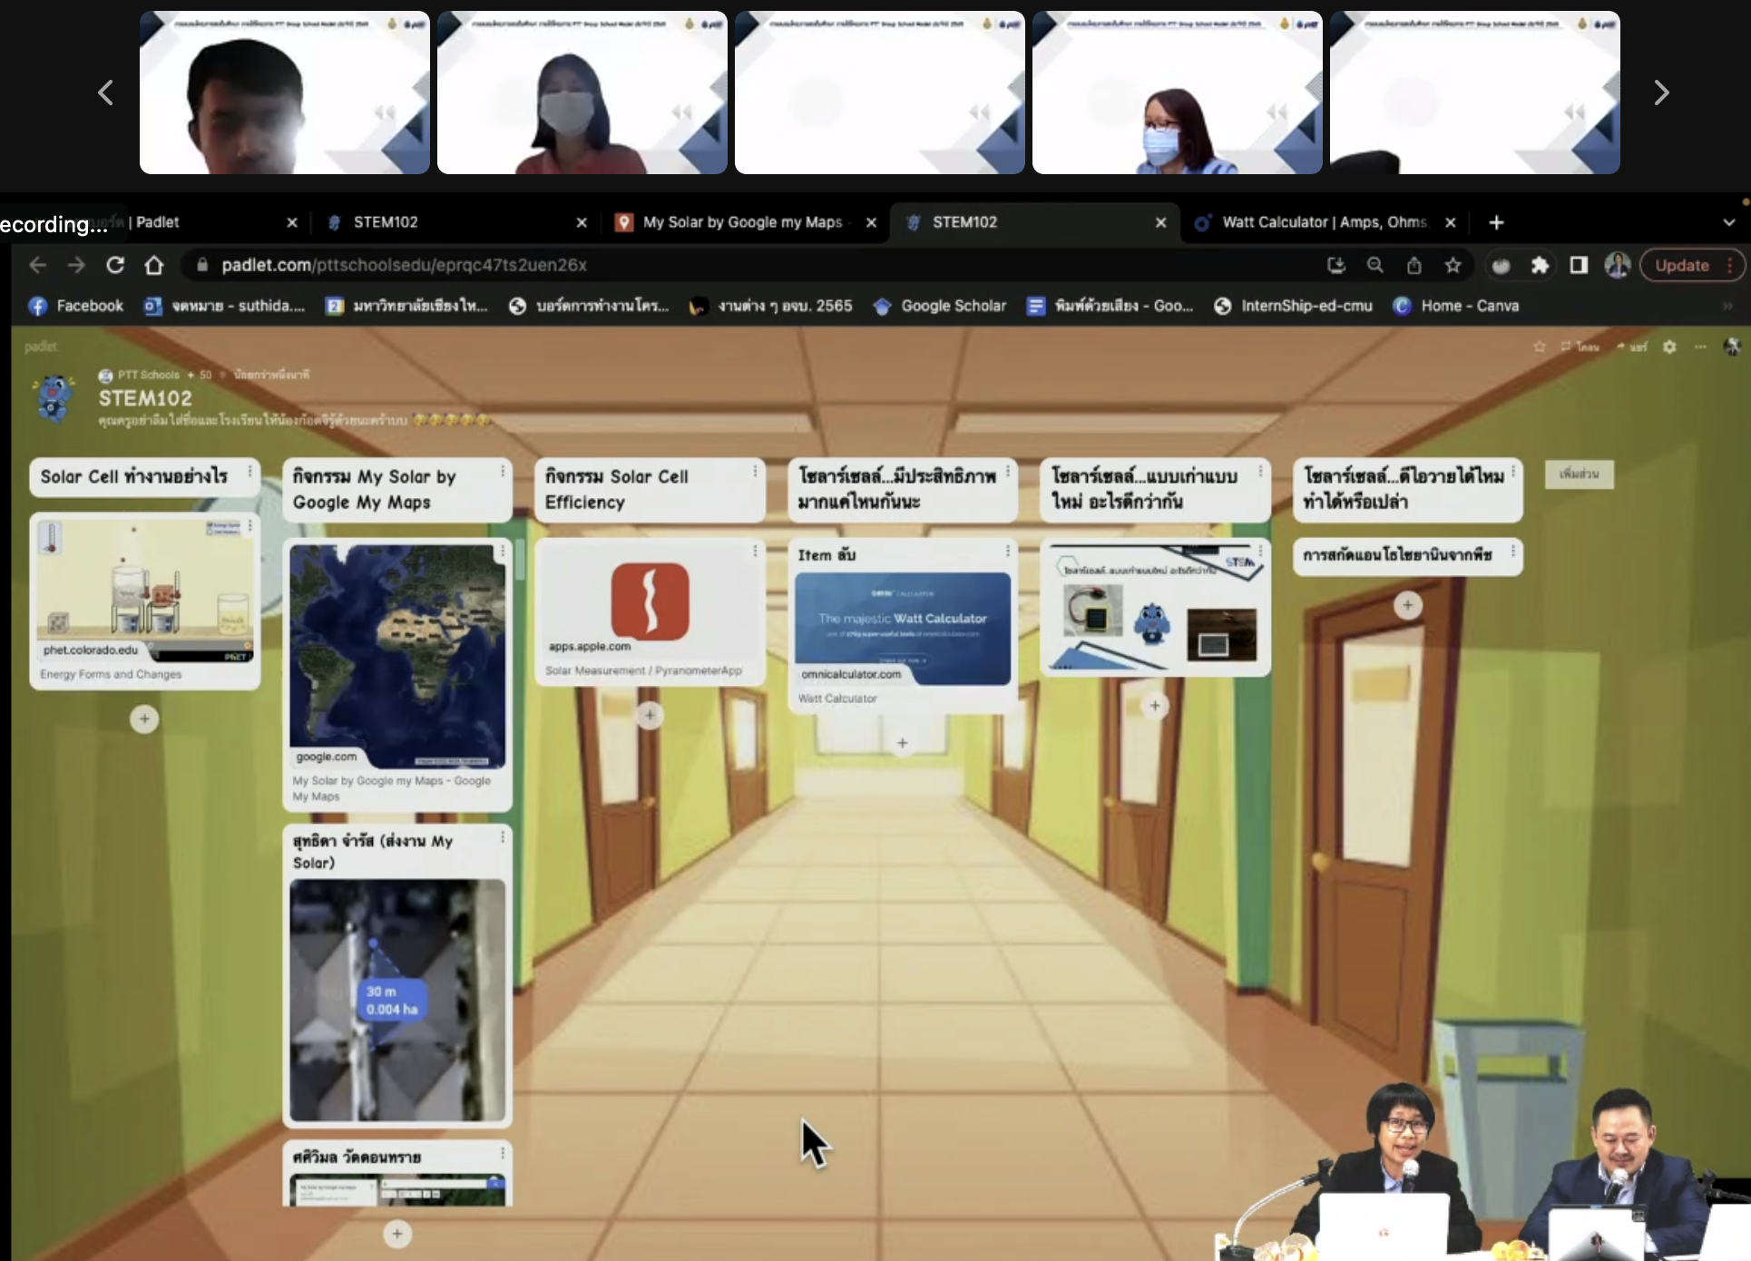Go to the browser home page

[154, 265]
